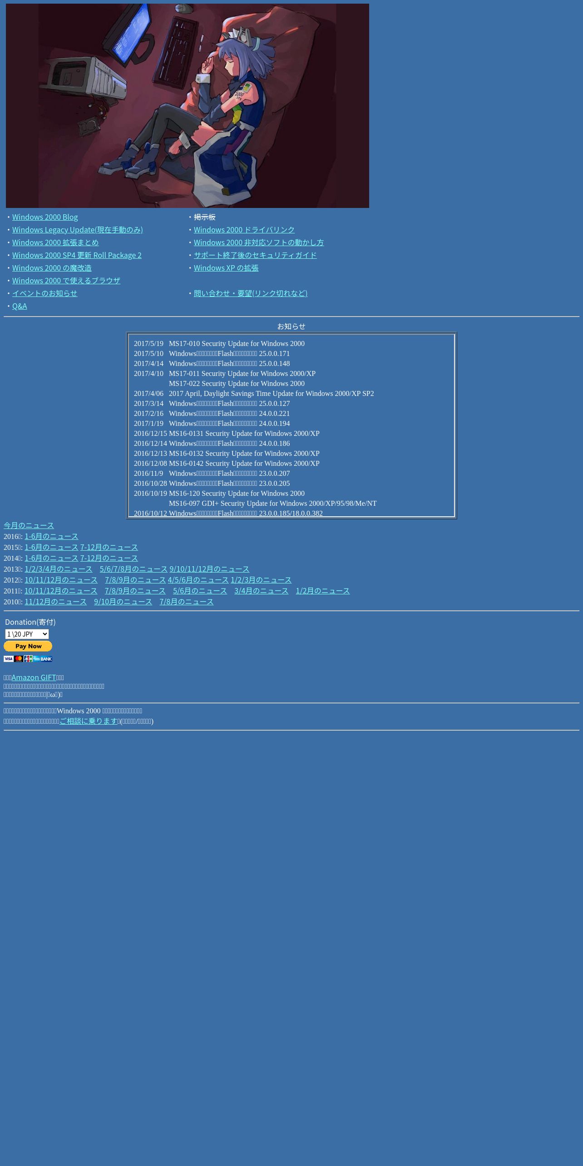Open Windows 2000 の魔改造 link

click(x=52, y=268)
